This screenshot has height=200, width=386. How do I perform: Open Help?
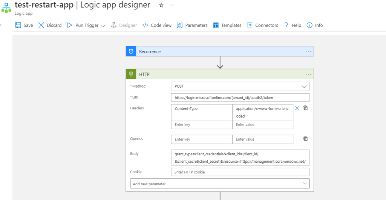pyautogui.click(x=293, y=25)
